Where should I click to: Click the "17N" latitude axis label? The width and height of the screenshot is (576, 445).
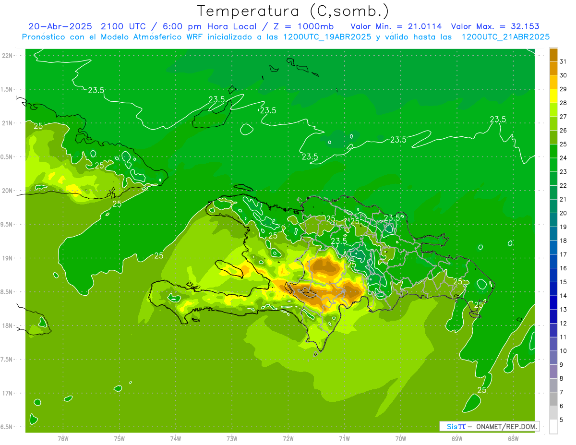[8, 393]
